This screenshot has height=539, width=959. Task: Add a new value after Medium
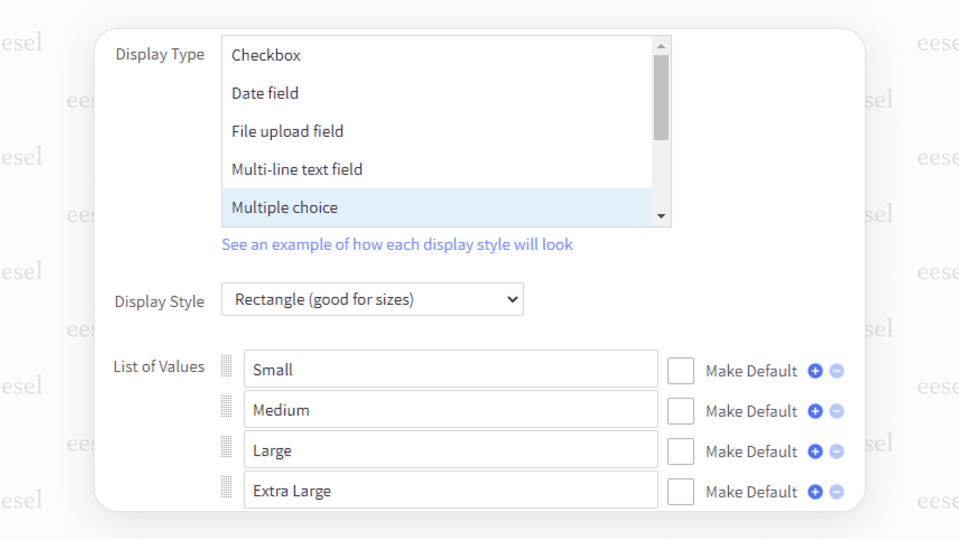coord(815,411)
